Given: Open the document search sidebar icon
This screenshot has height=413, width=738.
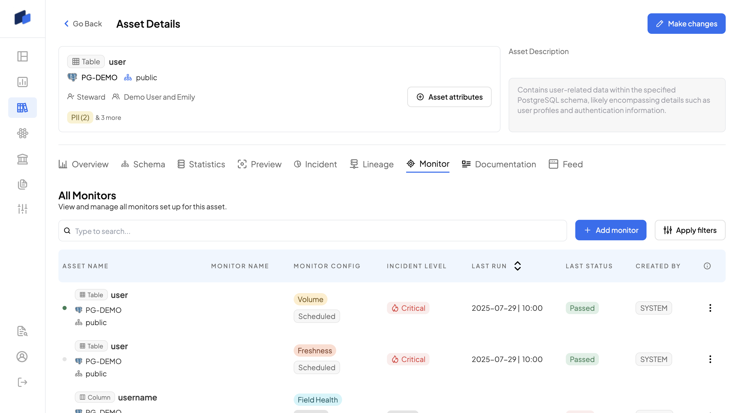Looking at the screenshot, I should click(x=22, y=331).
